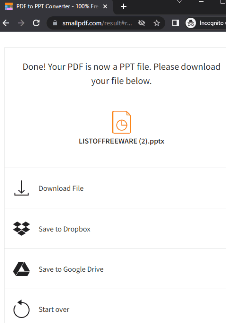Go back to the previous page

coord(6,23)
